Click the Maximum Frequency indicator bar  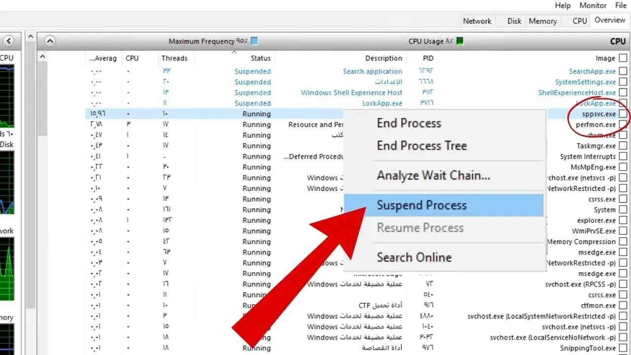(x=253, y=41)
